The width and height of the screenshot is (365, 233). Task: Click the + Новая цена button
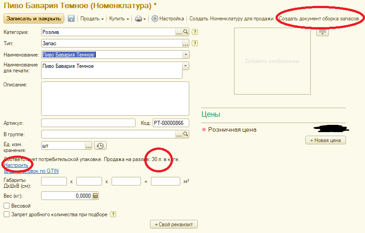click(325, 140)
